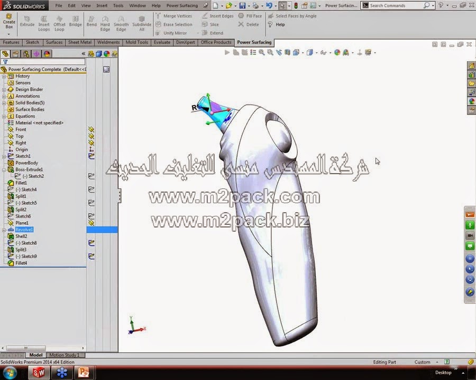Viewport: 476px width, 380px height.
Task: Open Power Surfacing Help
Action: (x=276, y=25)
